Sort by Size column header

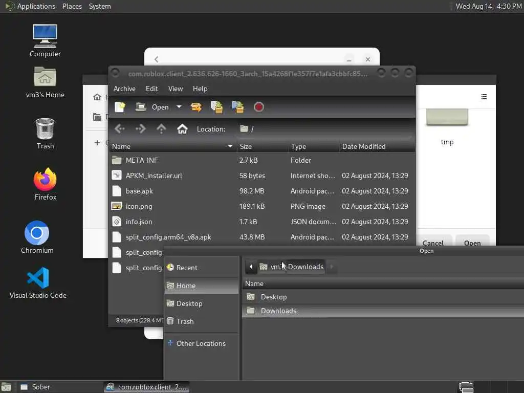coord(263,146)
